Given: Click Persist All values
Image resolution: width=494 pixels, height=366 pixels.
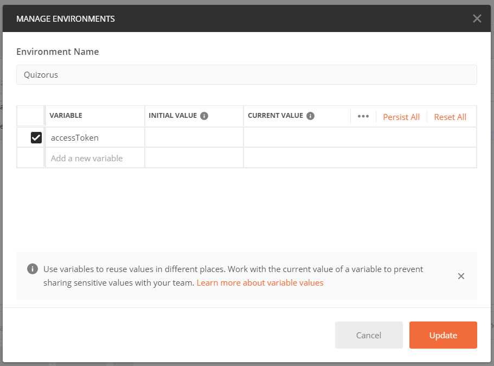Looking at the screenshot, I should [x=401, y=117].
